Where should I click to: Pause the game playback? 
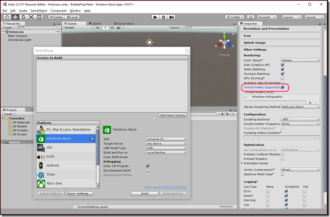tap(163, 17)
